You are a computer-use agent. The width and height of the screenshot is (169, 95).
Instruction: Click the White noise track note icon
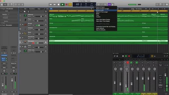[25, 51]
